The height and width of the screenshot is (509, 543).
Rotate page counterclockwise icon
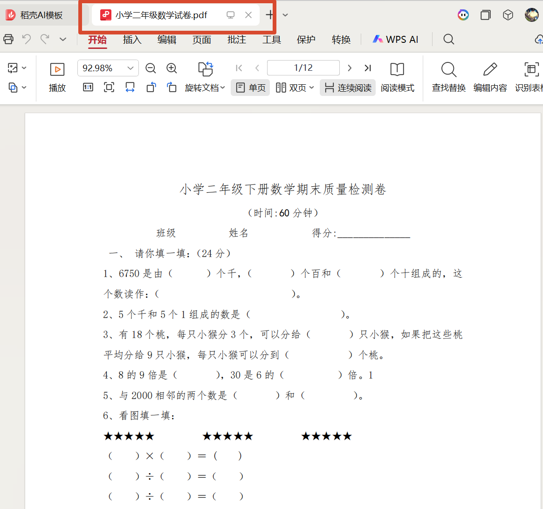(151, 87)
